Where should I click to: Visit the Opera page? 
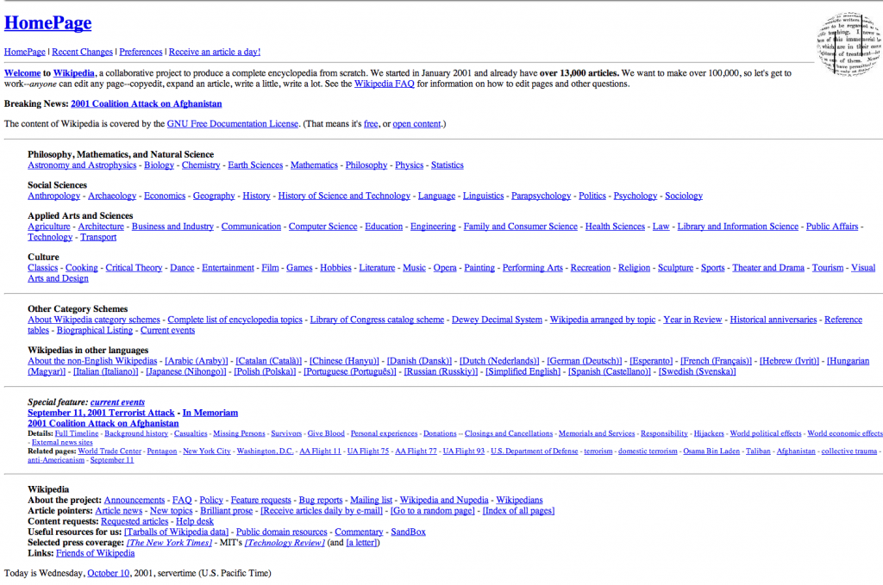[x=445, y=268]
